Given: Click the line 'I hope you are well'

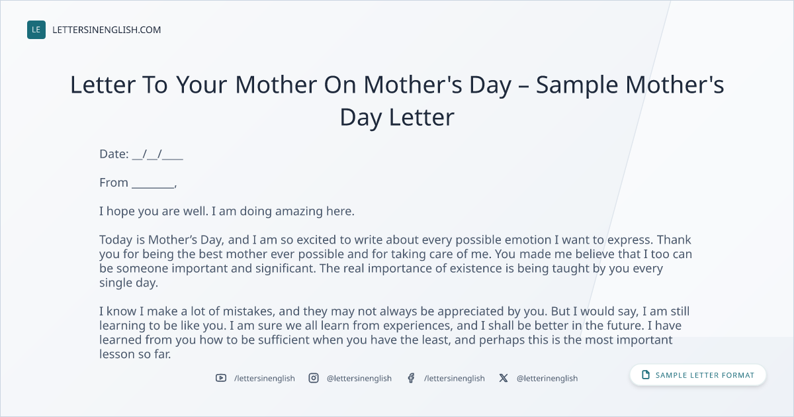Looking at the screenshot, I should point(227,212).
